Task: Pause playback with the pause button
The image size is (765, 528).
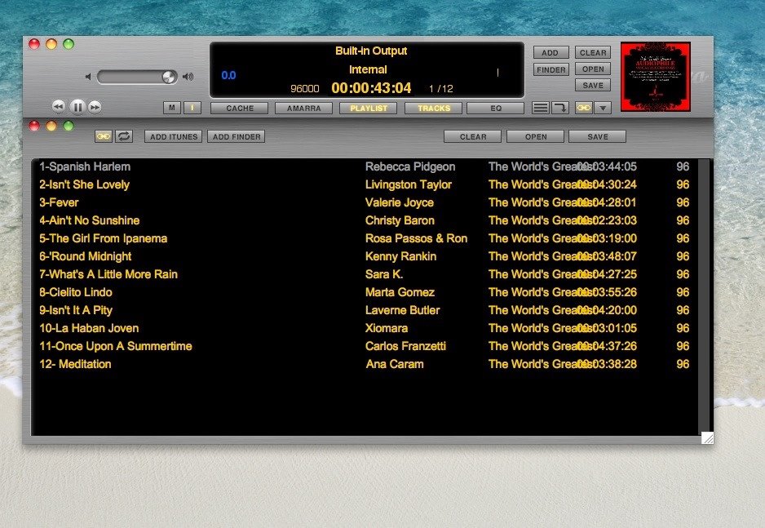Action: pyautogui.click(x=77, y=106)
